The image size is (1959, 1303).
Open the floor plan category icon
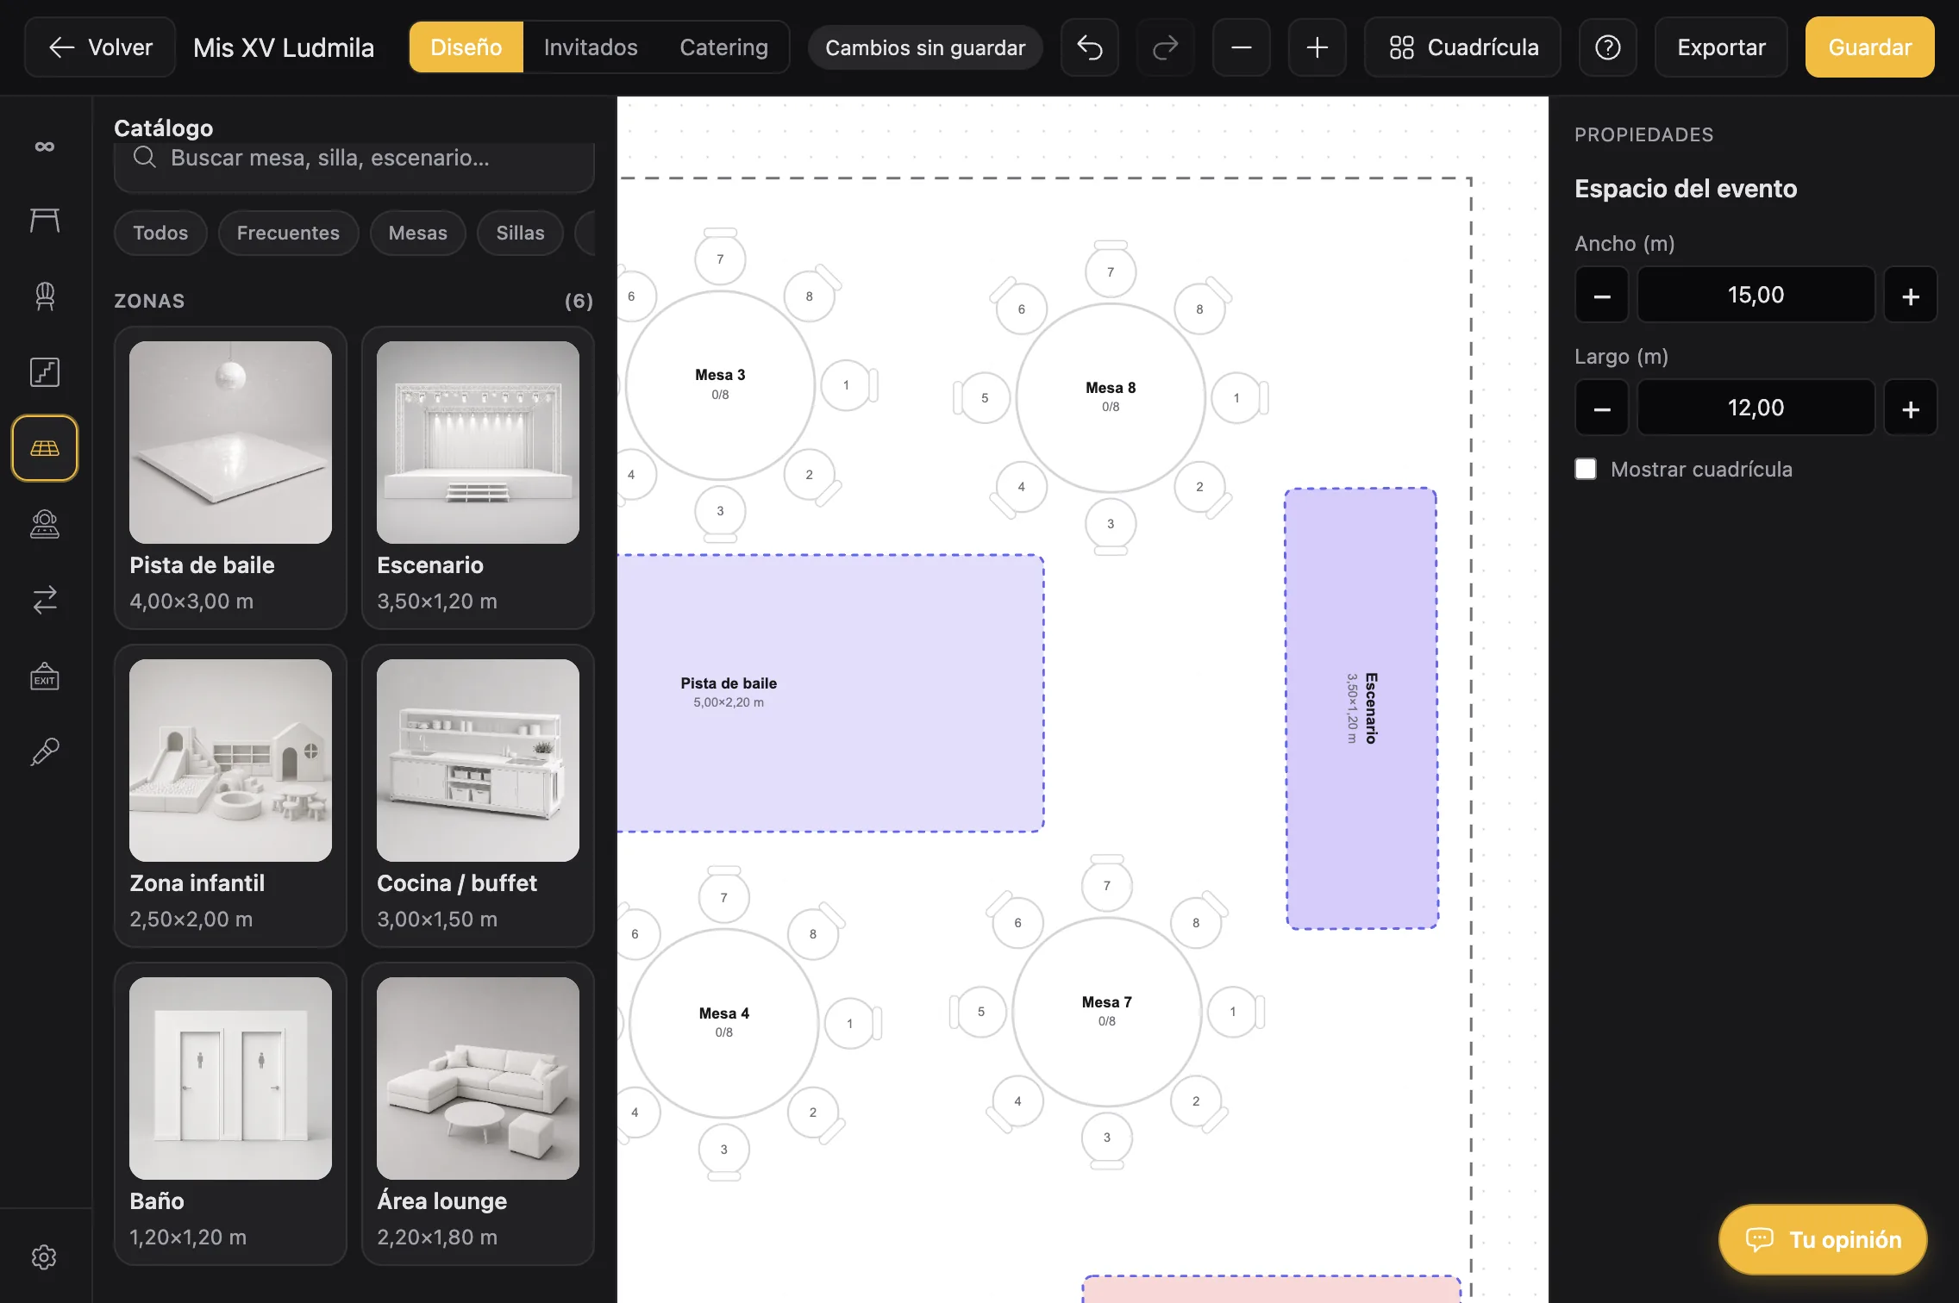(x=45, y=372)
